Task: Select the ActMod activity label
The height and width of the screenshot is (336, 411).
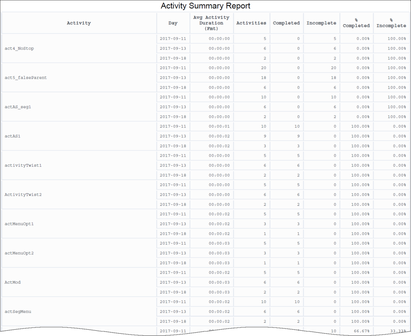Action: click(12, 282)
